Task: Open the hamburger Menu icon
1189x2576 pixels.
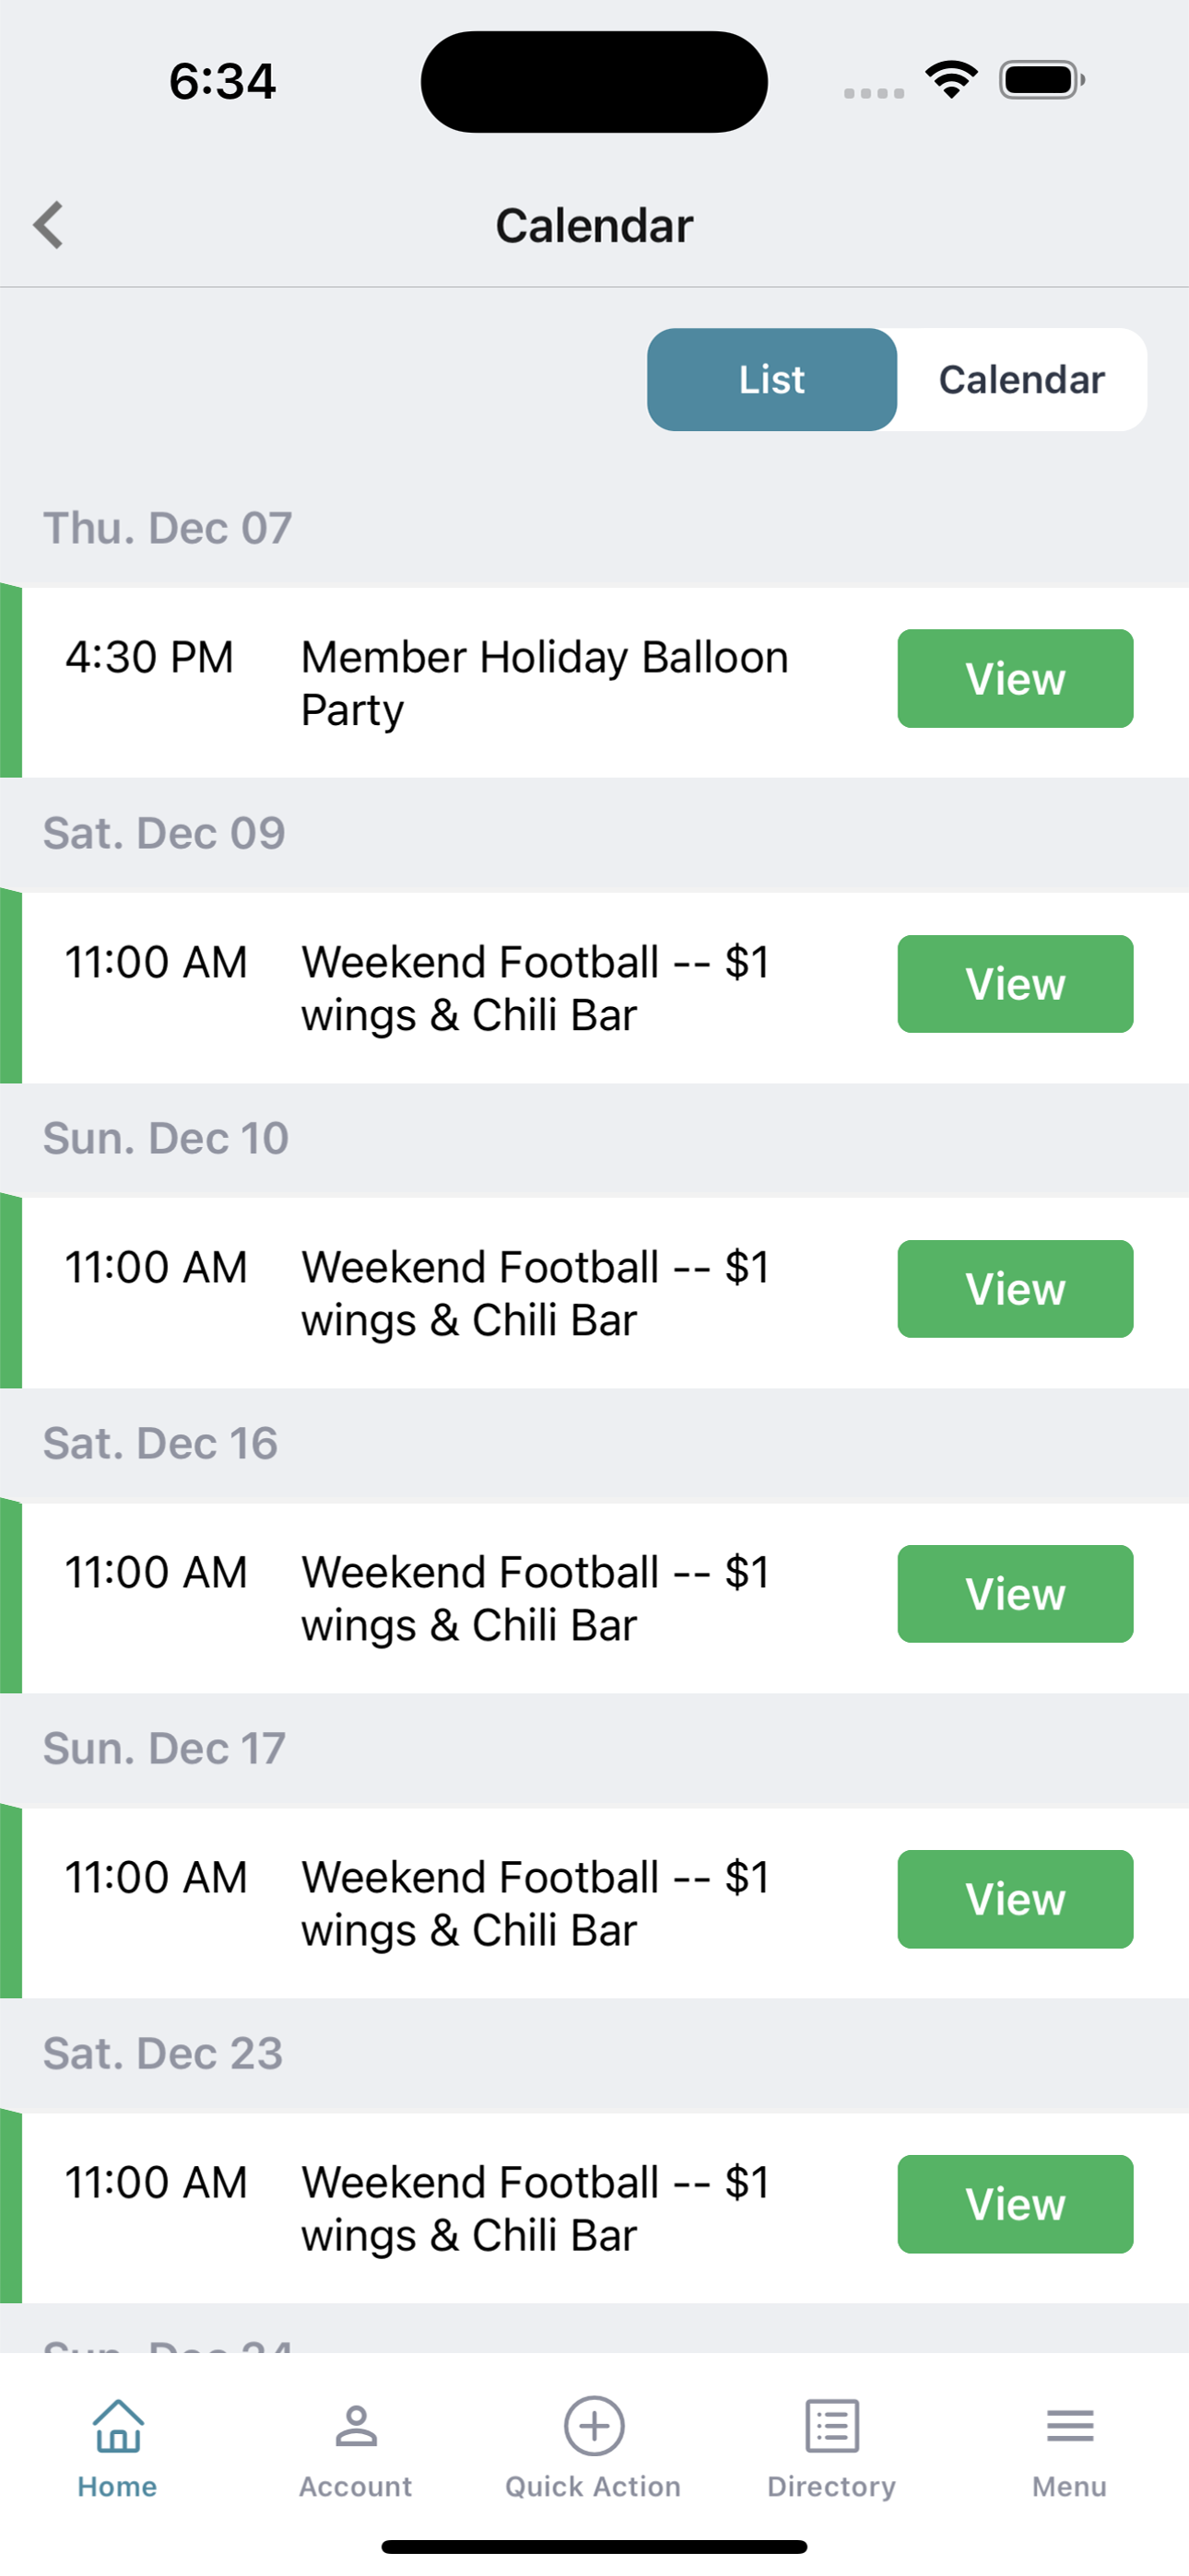Action: 1070,2425
